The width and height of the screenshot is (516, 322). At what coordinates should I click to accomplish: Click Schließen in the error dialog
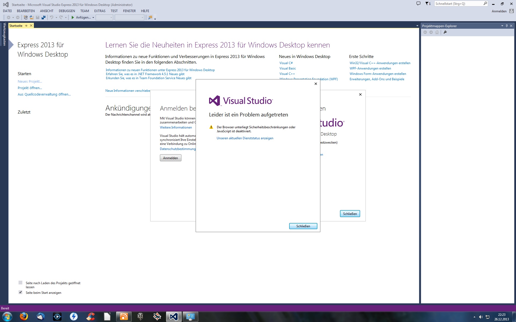303,226
